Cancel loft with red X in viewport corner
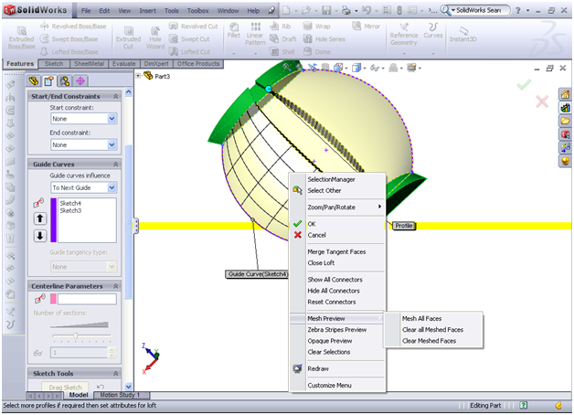This screenshot has height=415, width=574. coord(542,101)
